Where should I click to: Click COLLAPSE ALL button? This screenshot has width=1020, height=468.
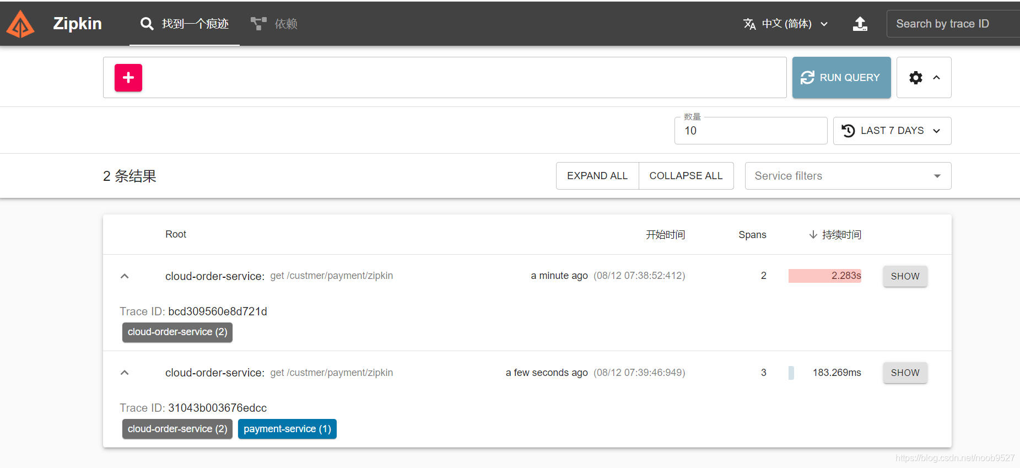point(686,176)
